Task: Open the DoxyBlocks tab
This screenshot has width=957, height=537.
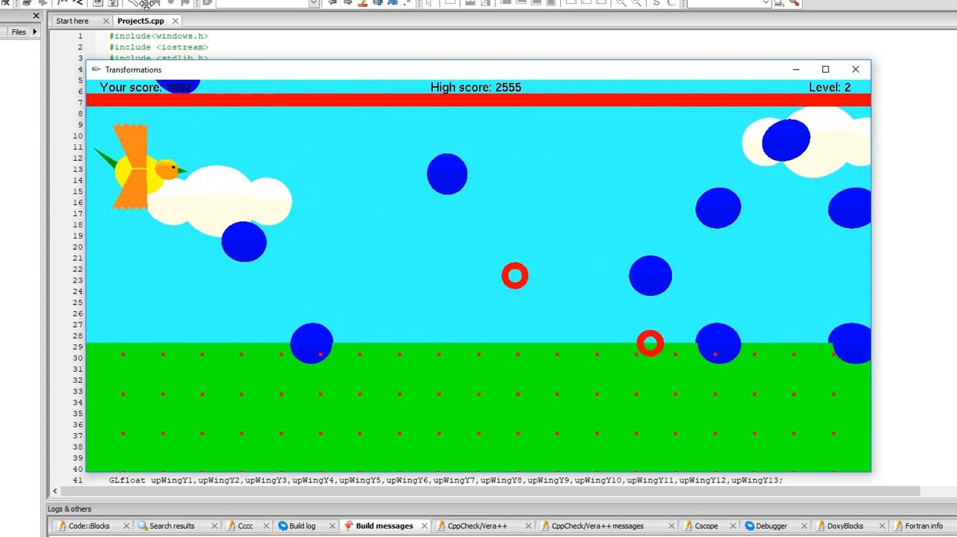Action: pyautogui.click(x=845, y=526)
